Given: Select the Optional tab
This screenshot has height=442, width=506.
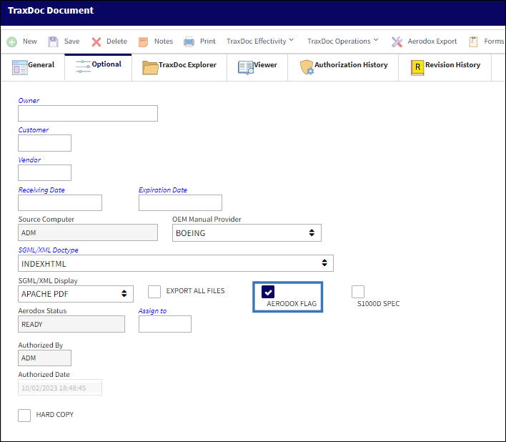Looking at the screenshot, I should click(99, 67).
